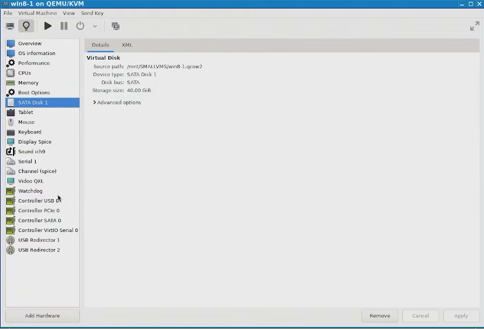484x329 pixels.
Task: Show the graphical console view
Action: pos(10,26)
